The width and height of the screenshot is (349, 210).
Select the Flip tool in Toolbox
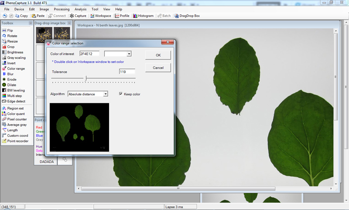pyautogui.click(x=10, y=30)
